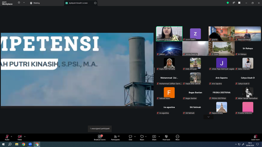This screenshot has width=262, height=147.
Task: Click the pop-out window icon in title bar
Action: [x=234, y=3]
